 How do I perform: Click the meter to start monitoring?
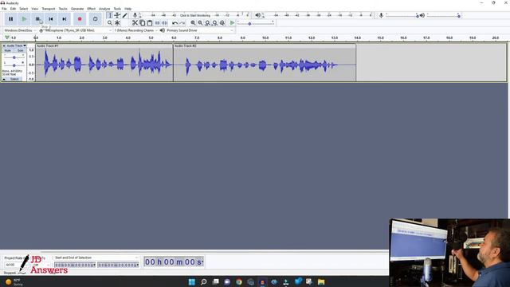[195, 15]
